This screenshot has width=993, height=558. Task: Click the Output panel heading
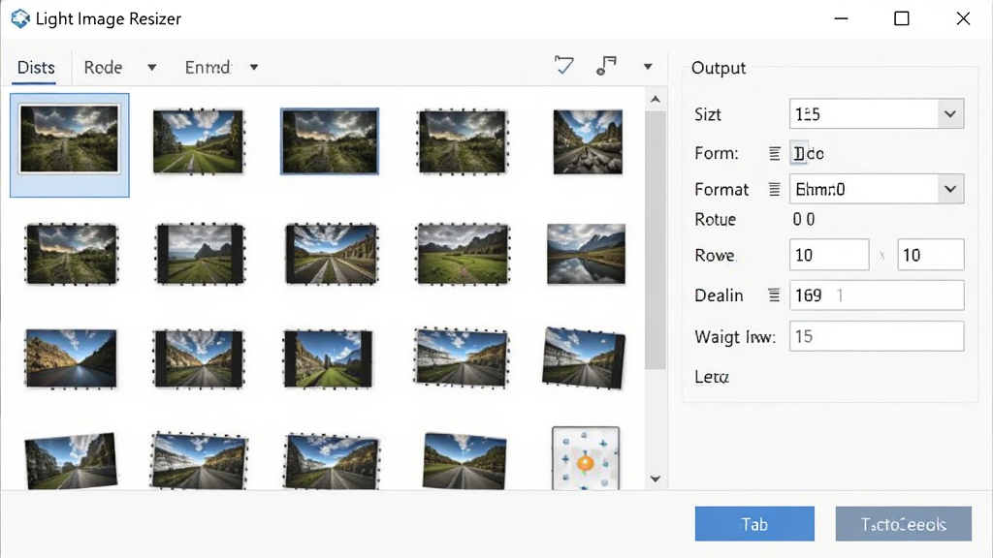pyautogui.click(x=719, y=68)
